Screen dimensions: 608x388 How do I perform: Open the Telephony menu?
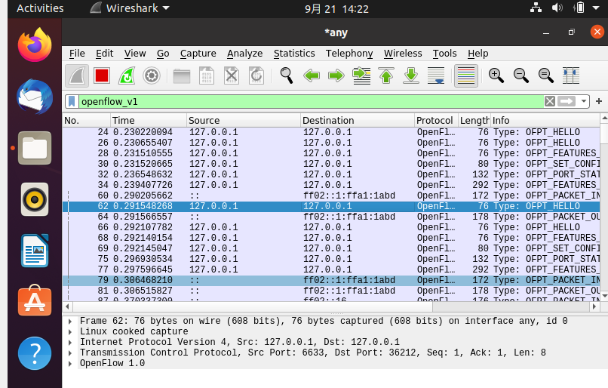(x=349, y=54)
